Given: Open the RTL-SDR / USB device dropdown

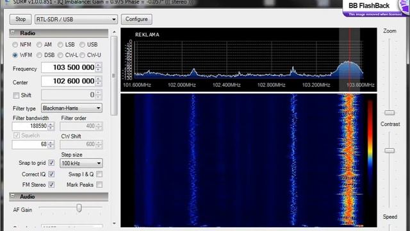Looking at the screenshot, I should pos(76,19).
